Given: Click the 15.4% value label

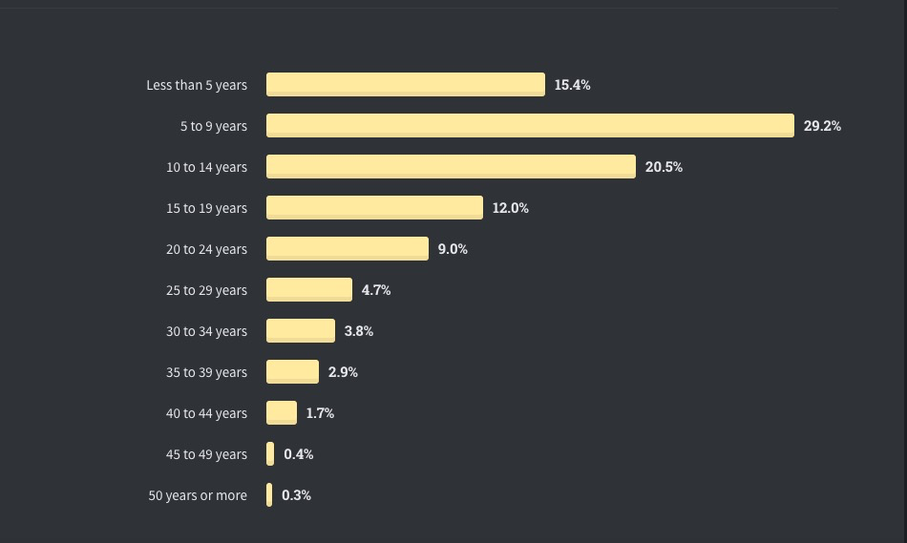Looking at the screenshot, I should (x=572, y=85).
